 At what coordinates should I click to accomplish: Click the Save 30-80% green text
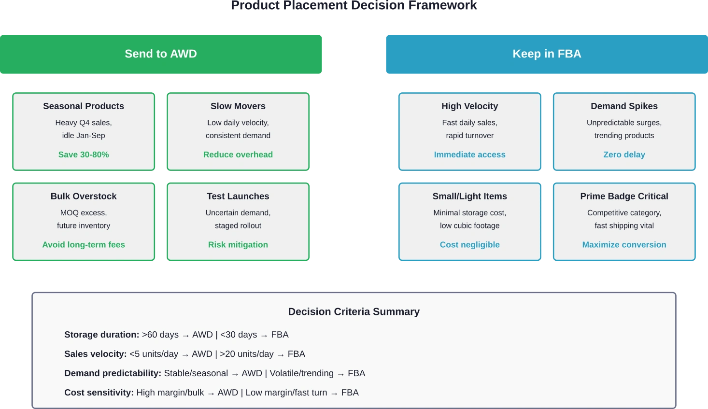[x=84, y=155]
